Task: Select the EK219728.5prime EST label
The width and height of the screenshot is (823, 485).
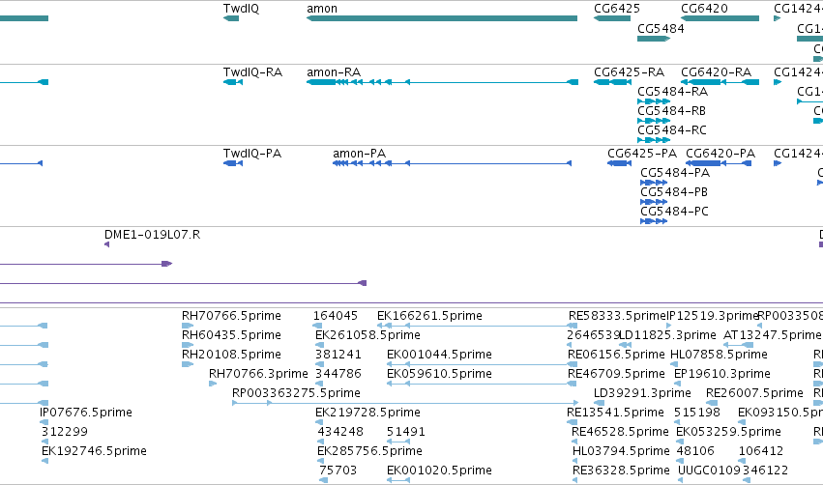Action: click(367, 413)
